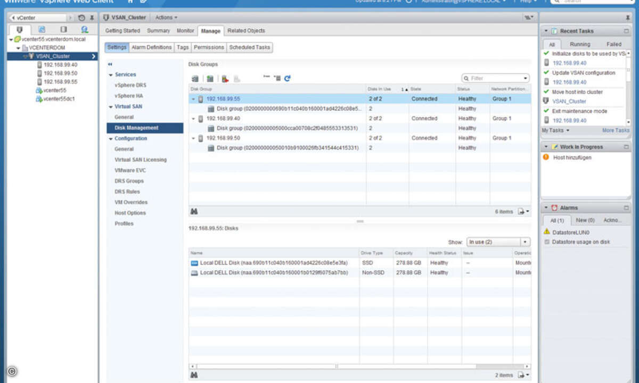639x383 pixels.
Task: Open the Related Objects tab
Action: point(246,31)
